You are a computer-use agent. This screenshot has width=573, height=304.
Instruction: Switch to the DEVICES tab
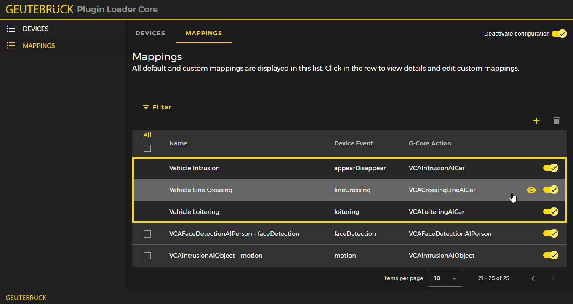[x=150, y=33]
